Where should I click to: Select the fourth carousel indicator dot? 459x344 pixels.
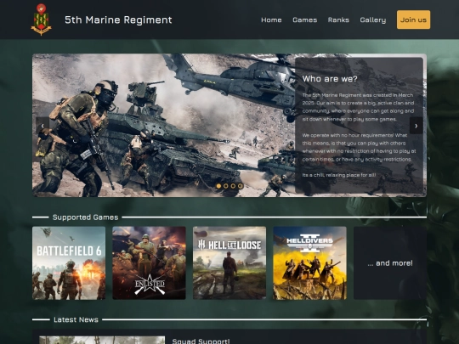[241, 186]
